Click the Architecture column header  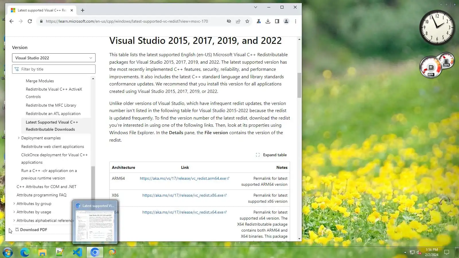tap(123, 167)
